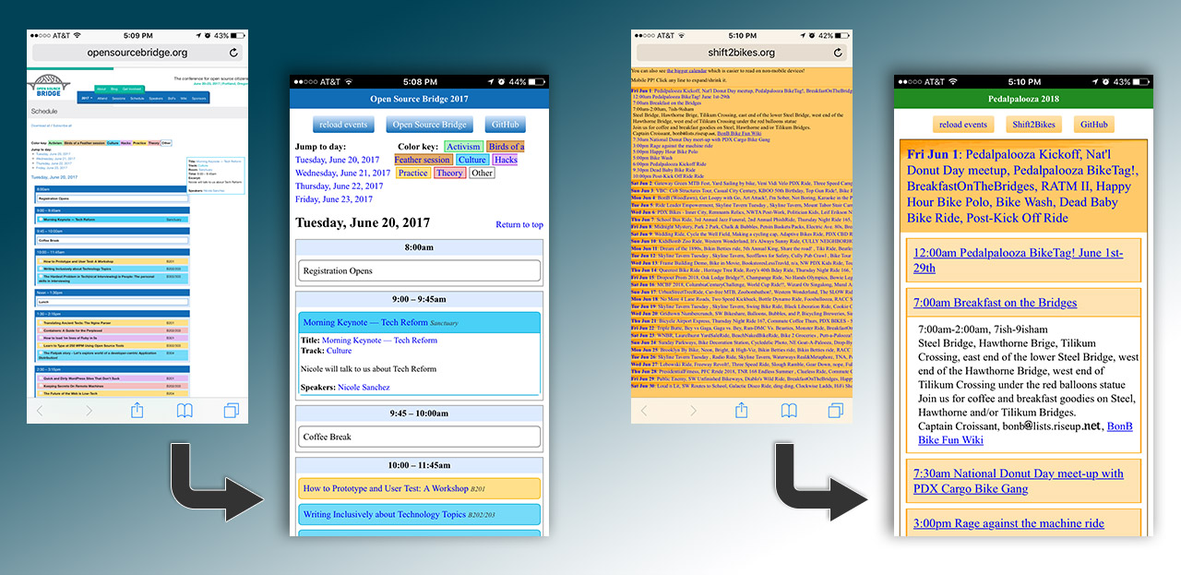Jump to Thursday, June 22, 2017

[x=340, y=186]
